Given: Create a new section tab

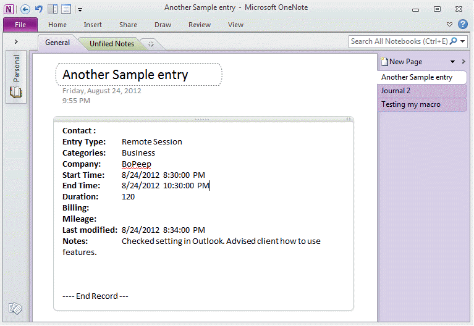Looking at the screenshot, I should click(x=151, y=44).
